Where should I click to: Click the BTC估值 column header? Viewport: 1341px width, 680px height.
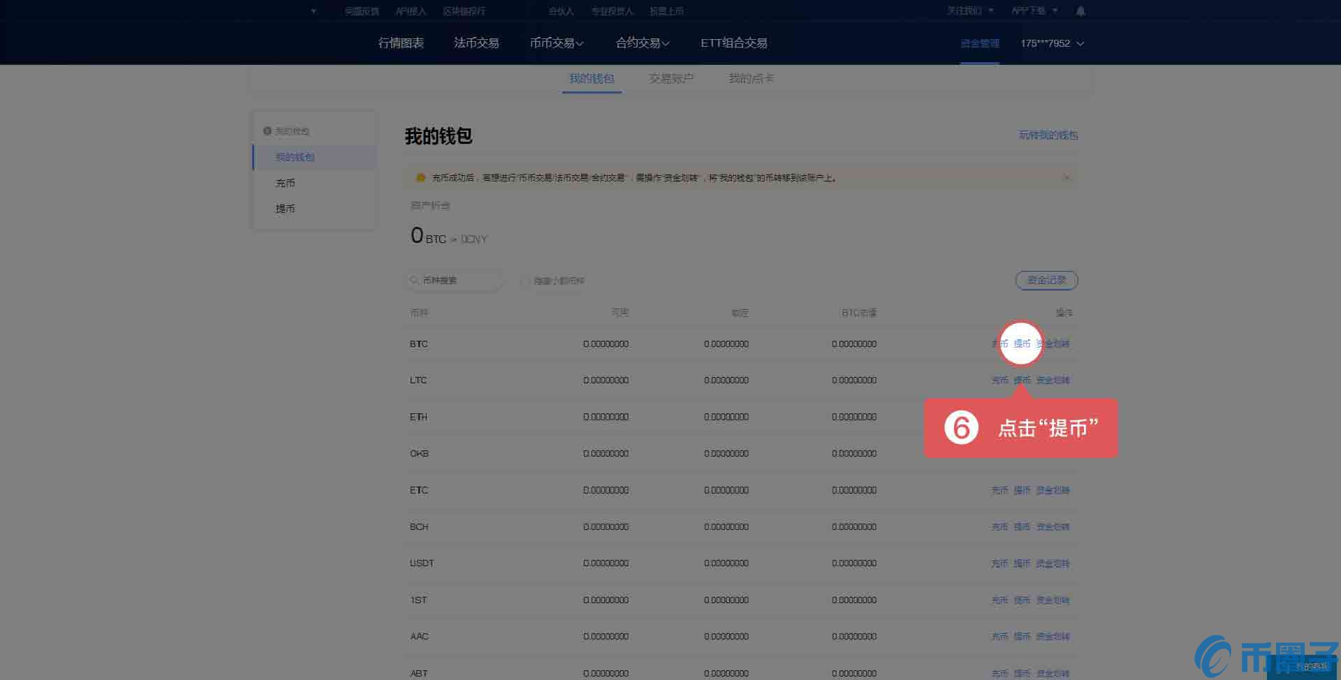point(859,313)
